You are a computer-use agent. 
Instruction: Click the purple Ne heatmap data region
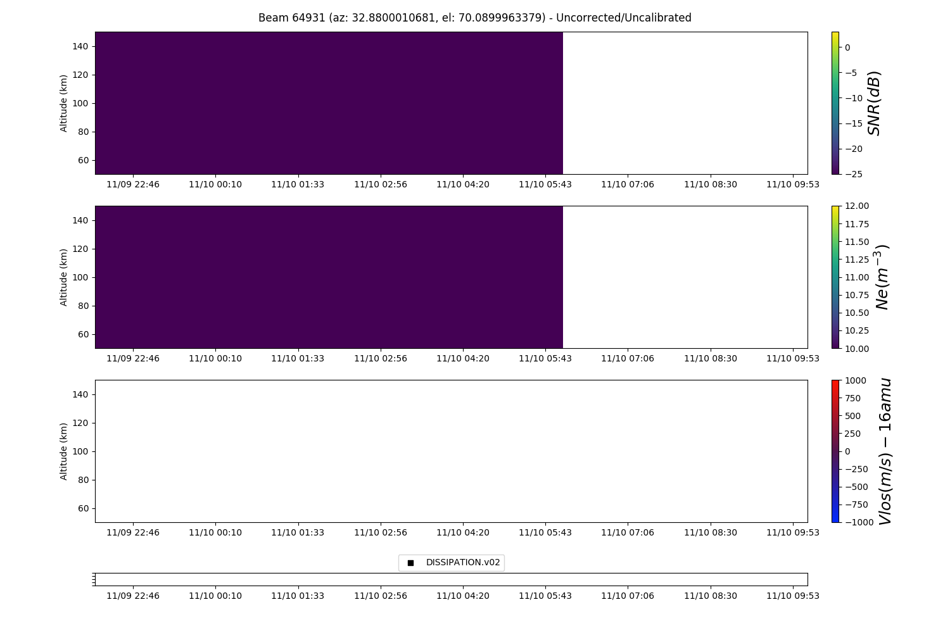coord(329,277)
